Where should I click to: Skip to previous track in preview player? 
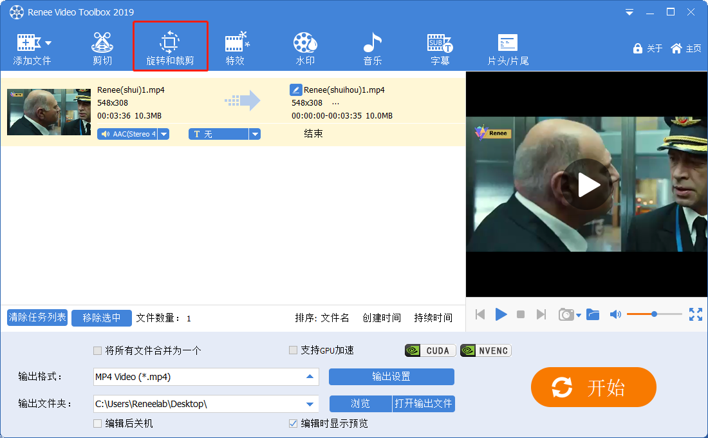pyautogui.click(x=480, y=314)
